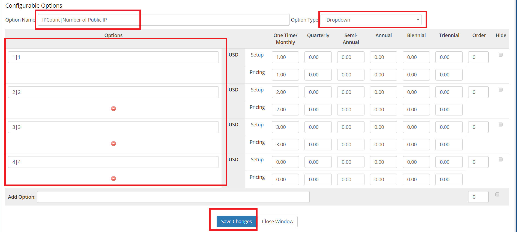Click the 3|3 option name field

coord(113,127)
